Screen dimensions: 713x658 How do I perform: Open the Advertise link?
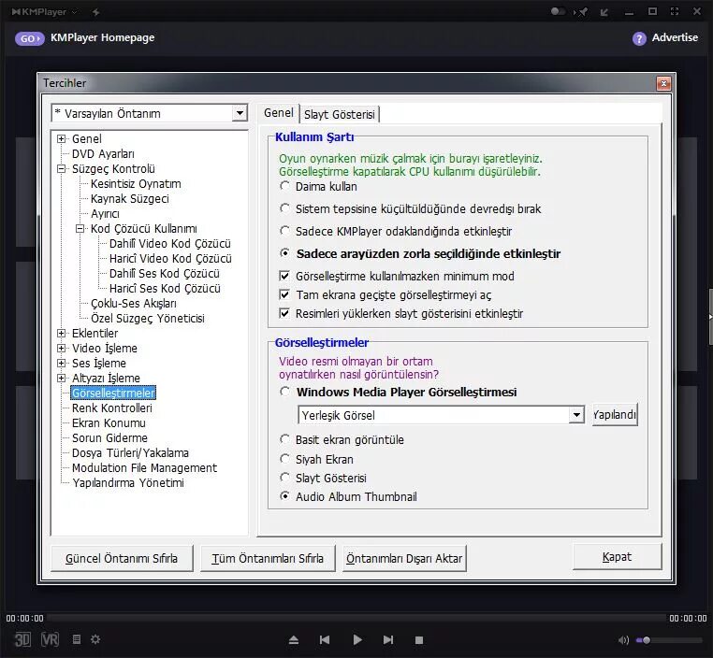pos(675,37)
